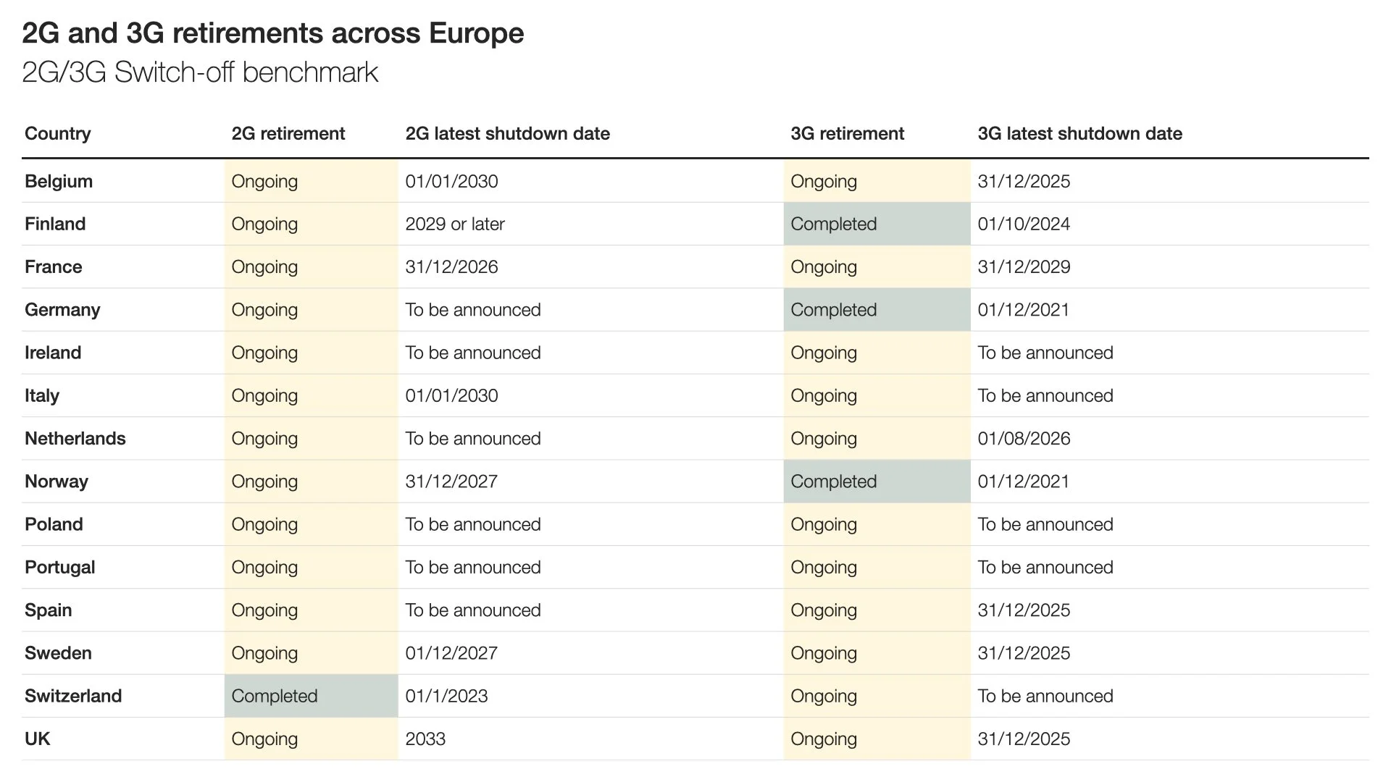Click the 2G latest shutdown date header
1391x782 pixels.
(x=507, y=134)
